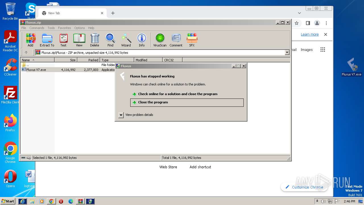Select the parent folder '..' row
364x205 pixels.
pos(68,65)
